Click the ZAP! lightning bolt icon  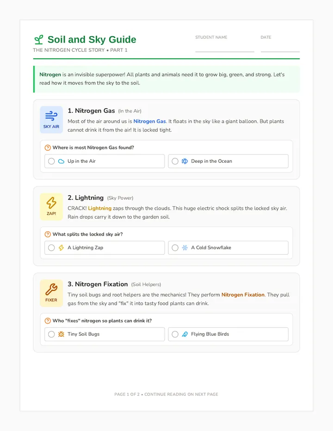click(51, 203)
